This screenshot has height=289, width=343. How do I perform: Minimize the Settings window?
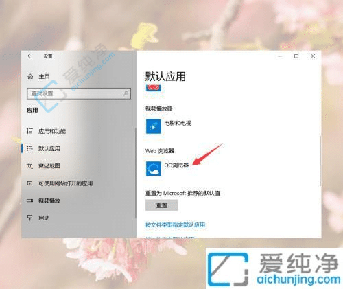coord(280,56)
